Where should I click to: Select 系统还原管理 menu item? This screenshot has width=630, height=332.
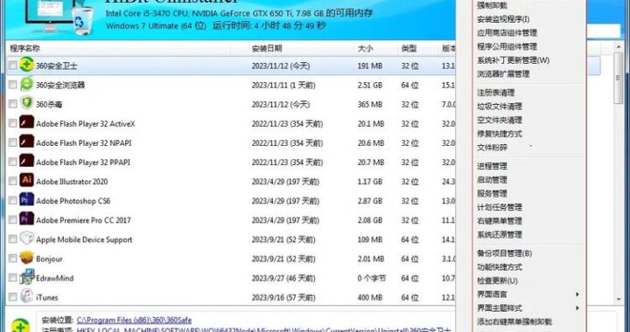[500, 234]
